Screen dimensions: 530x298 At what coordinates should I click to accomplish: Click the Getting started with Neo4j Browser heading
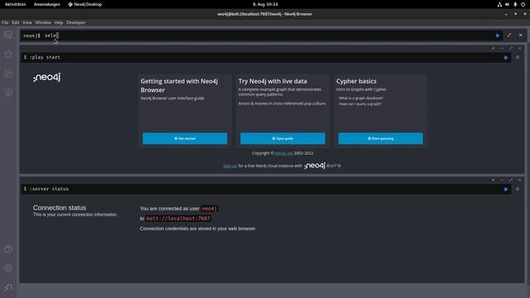(x=179, y=85)
